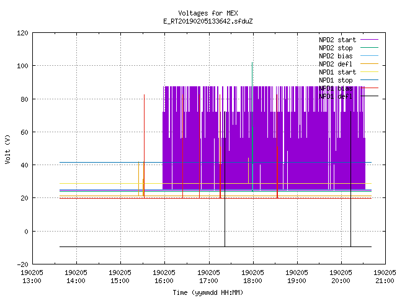Screen dimensions: 397x298
Task: Select the 'NPD2 stop' legend label
Action: click(336, 48)
